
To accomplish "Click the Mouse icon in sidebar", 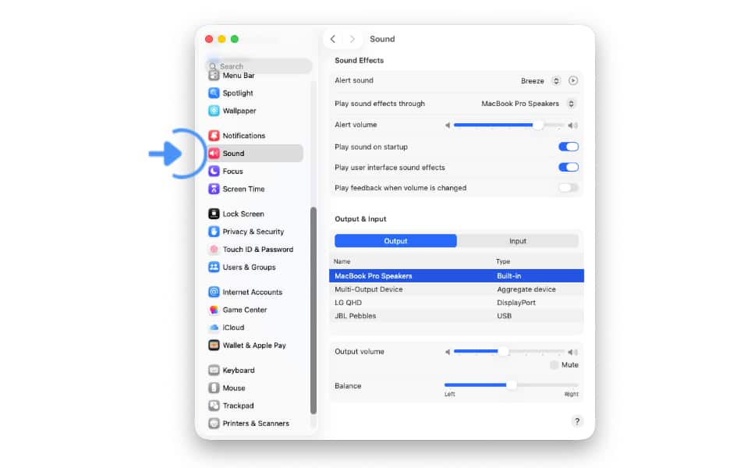I will click(214, 388).
